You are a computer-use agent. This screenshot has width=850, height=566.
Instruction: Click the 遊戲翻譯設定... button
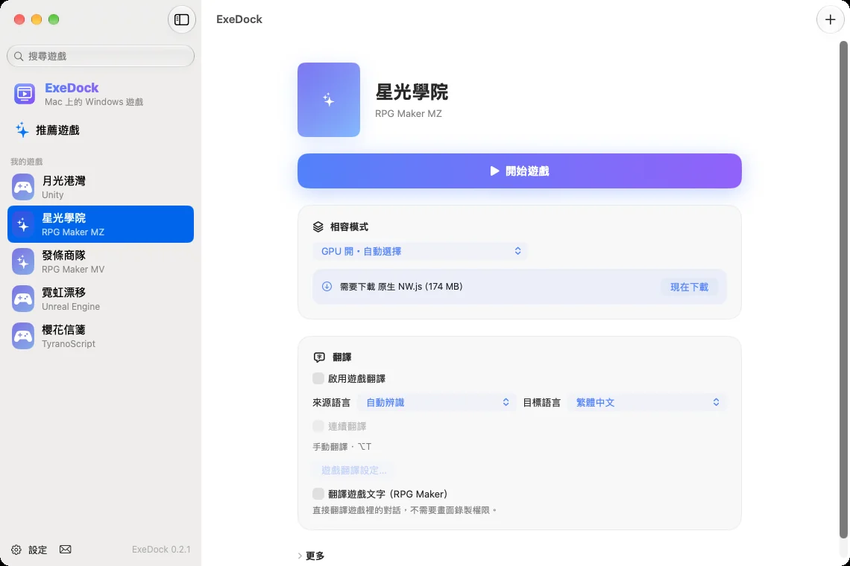(x=353, y=470)
